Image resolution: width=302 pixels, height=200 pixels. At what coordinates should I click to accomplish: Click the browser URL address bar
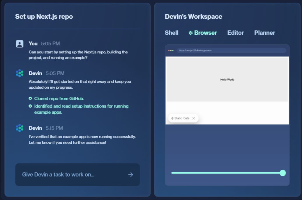pyautogui.click(x=231, y=50)
